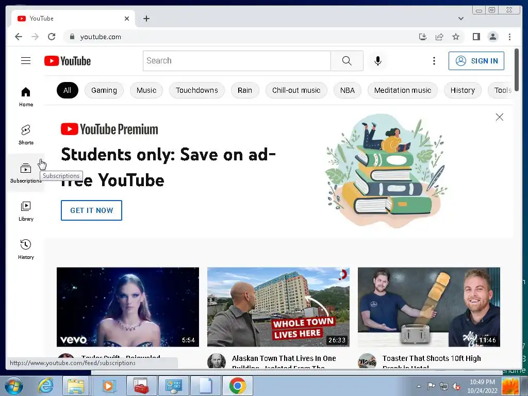Open the Windows Start menu
This screenshot has height=396, width=528.
point(13,386)
